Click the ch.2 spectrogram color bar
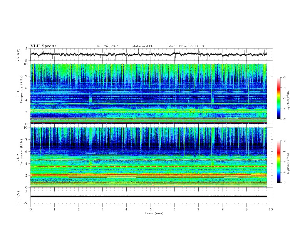Screen dimensions: 305x235 tap(278, 162)
